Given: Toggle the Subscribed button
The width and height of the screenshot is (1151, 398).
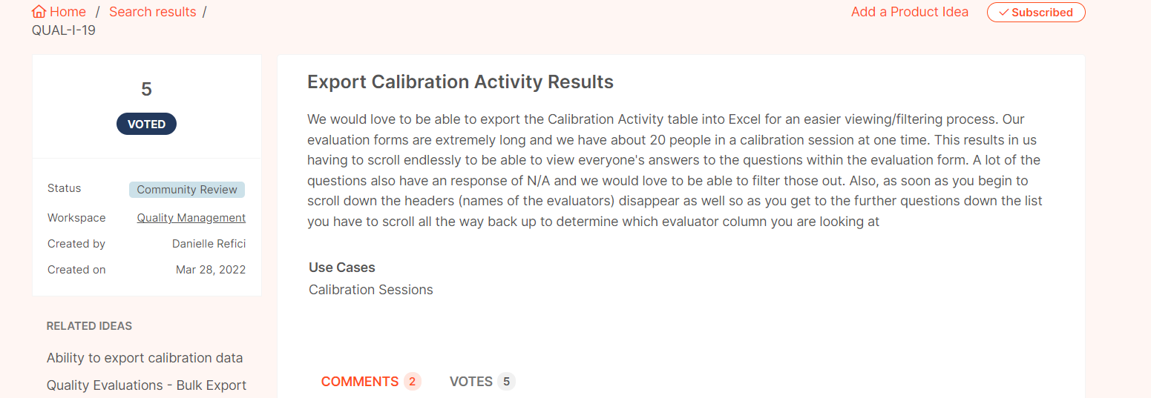Looking at the screenshot, I should tap(1036, 13).
